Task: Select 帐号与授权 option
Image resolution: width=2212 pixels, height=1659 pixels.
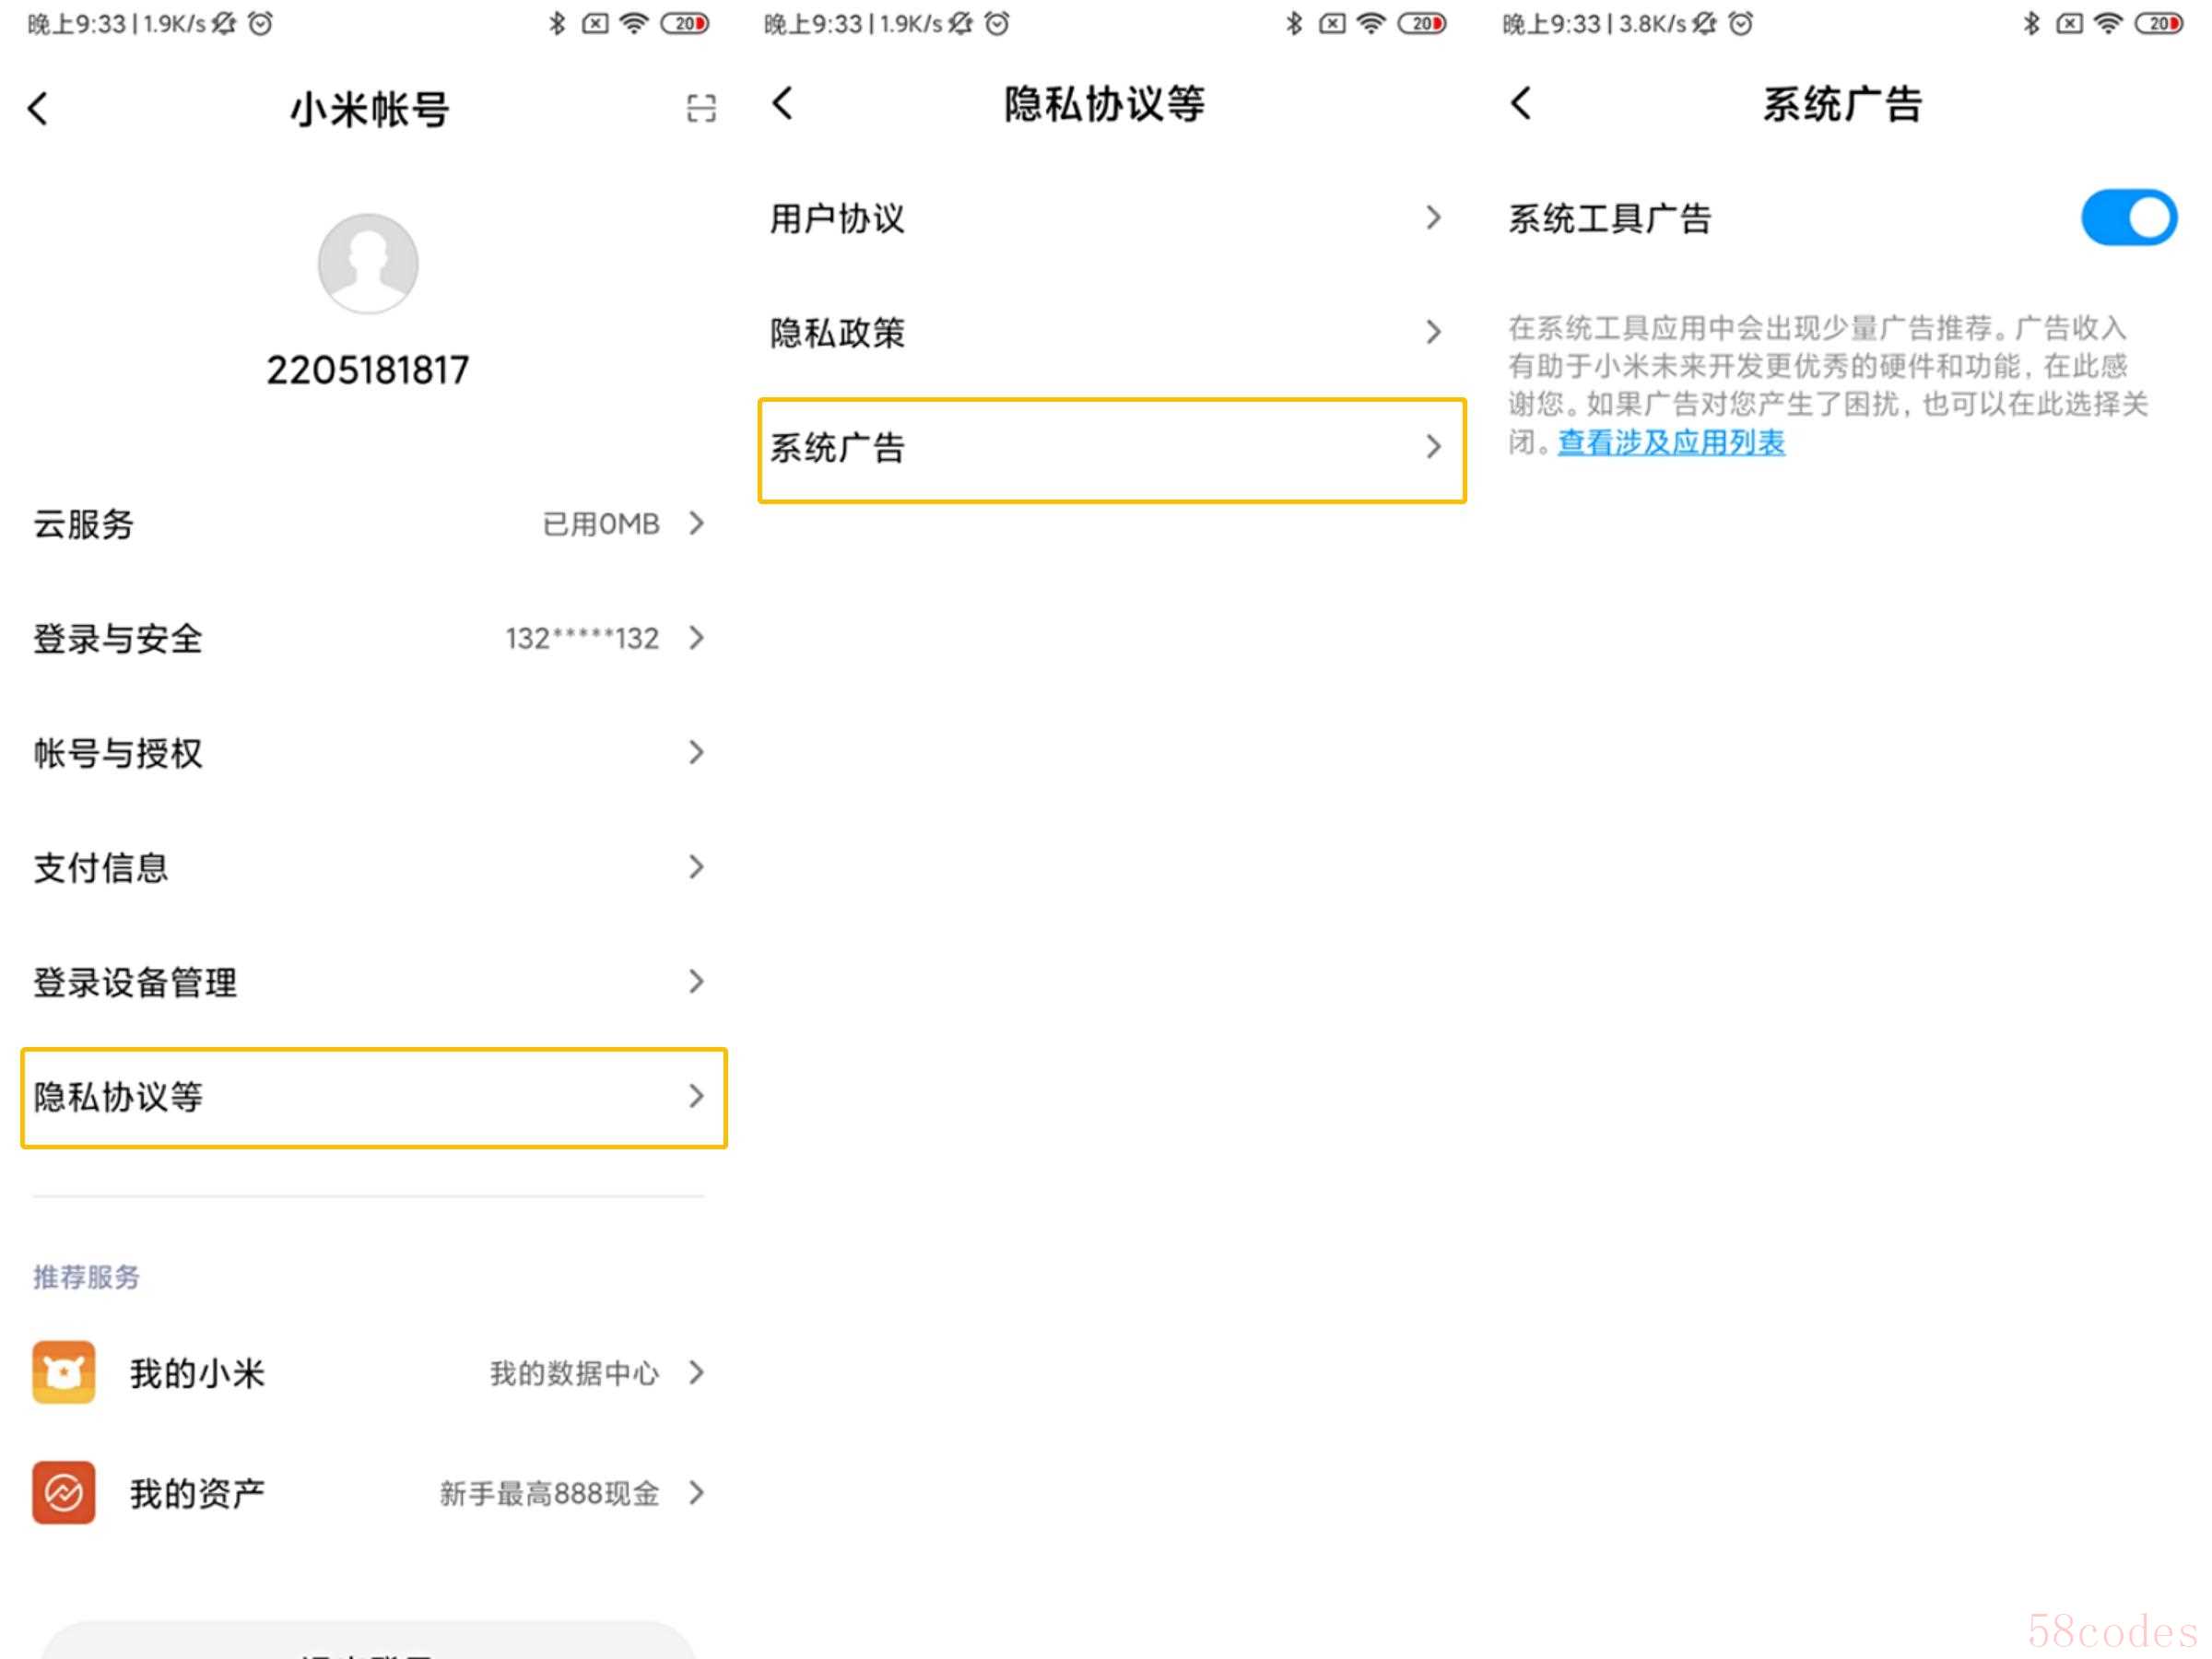Action: coord(368,752)
